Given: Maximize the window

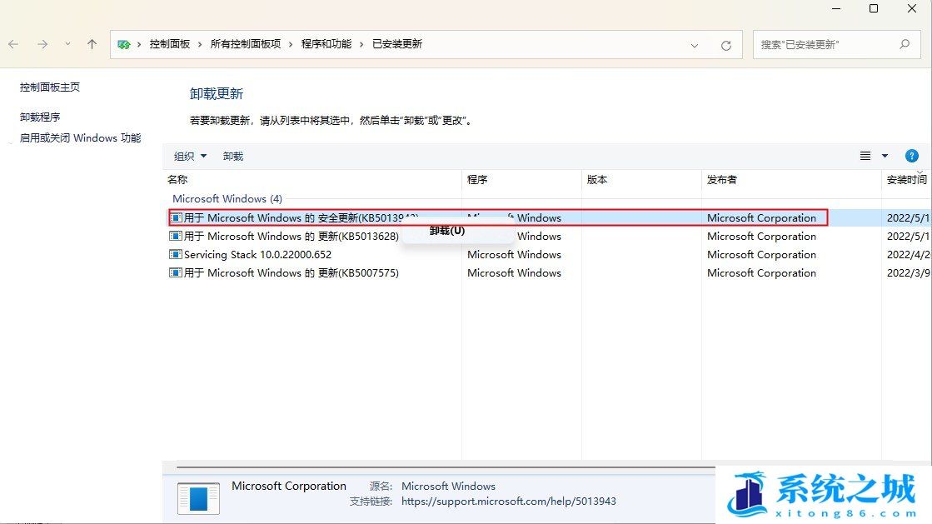Looking at the screenshot, I should [874, 8].
